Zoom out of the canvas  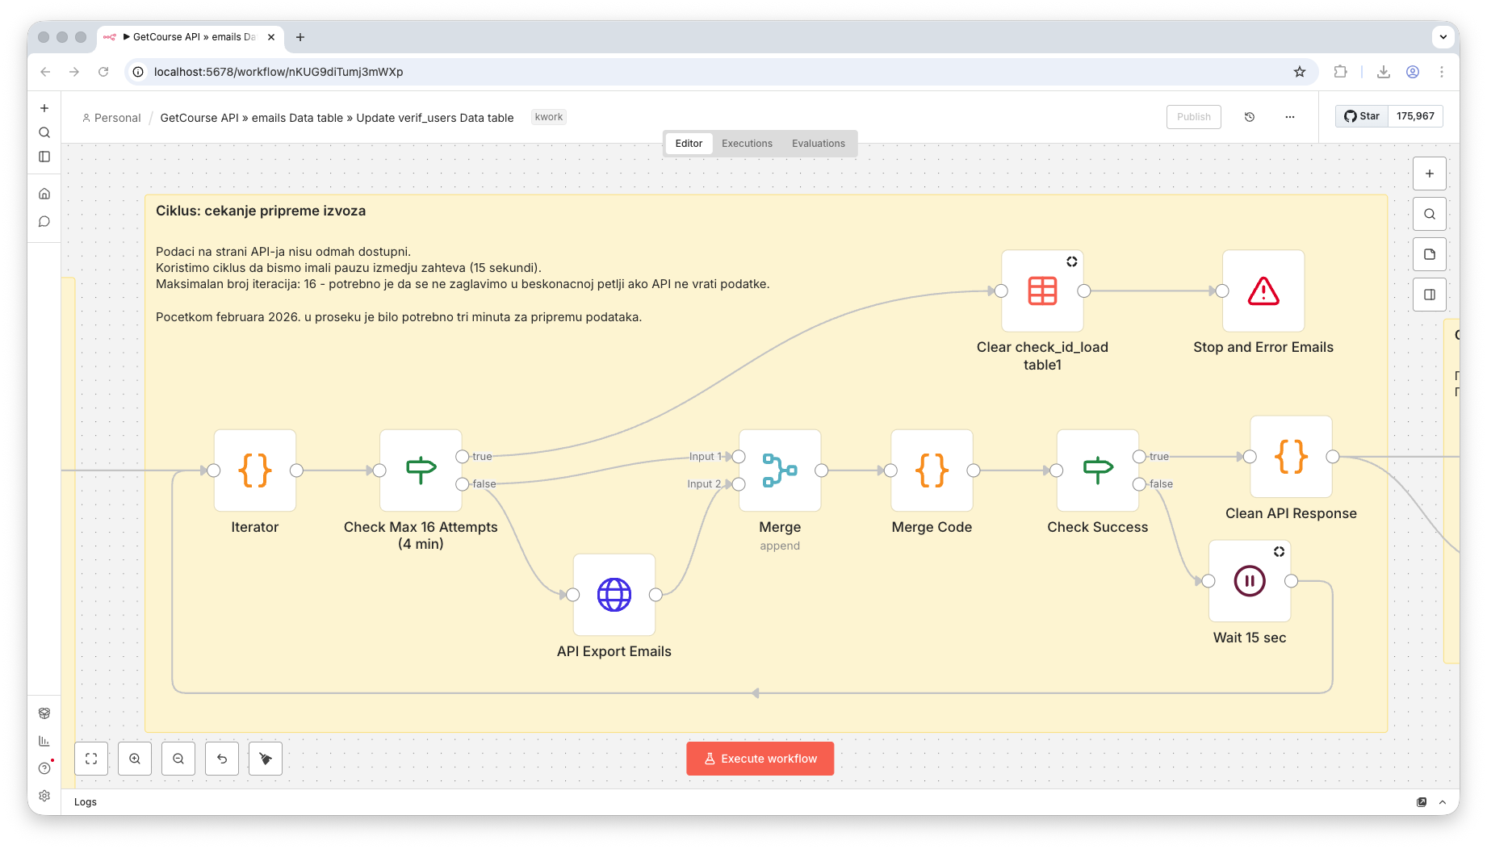[x=178, y=759]
